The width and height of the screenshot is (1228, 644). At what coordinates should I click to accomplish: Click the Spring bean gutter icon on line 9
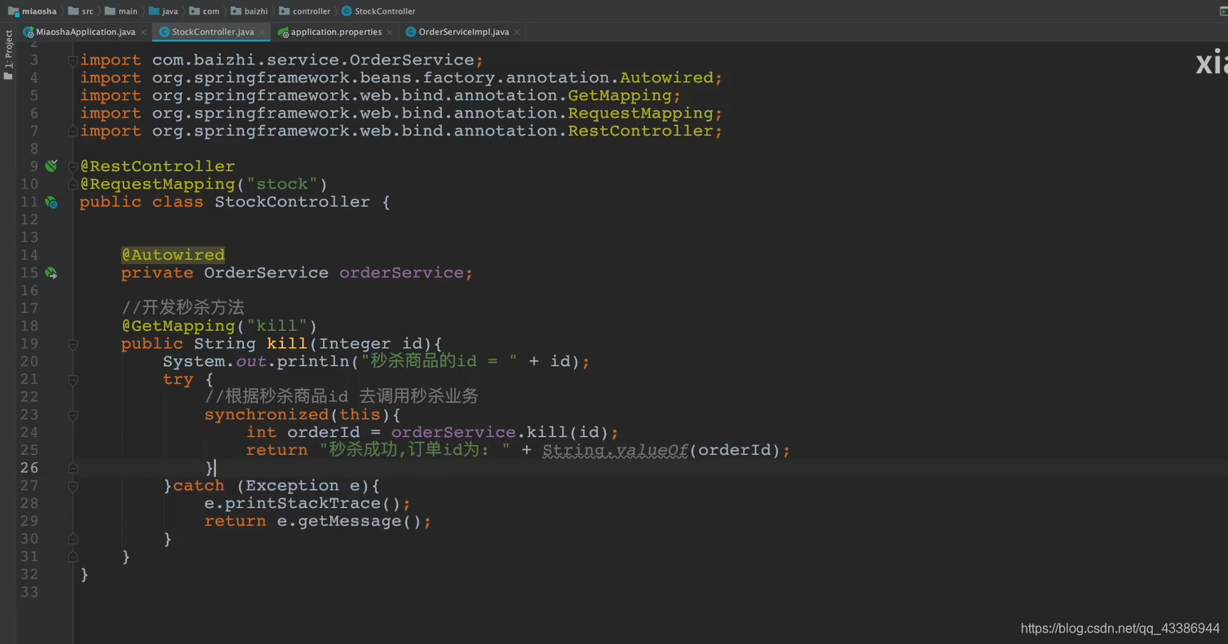51,166
